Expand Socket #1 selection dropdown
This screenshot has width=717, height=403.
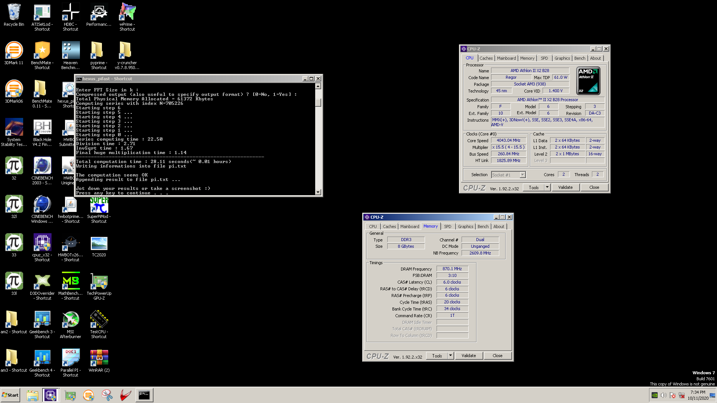[x=522, y=175]
